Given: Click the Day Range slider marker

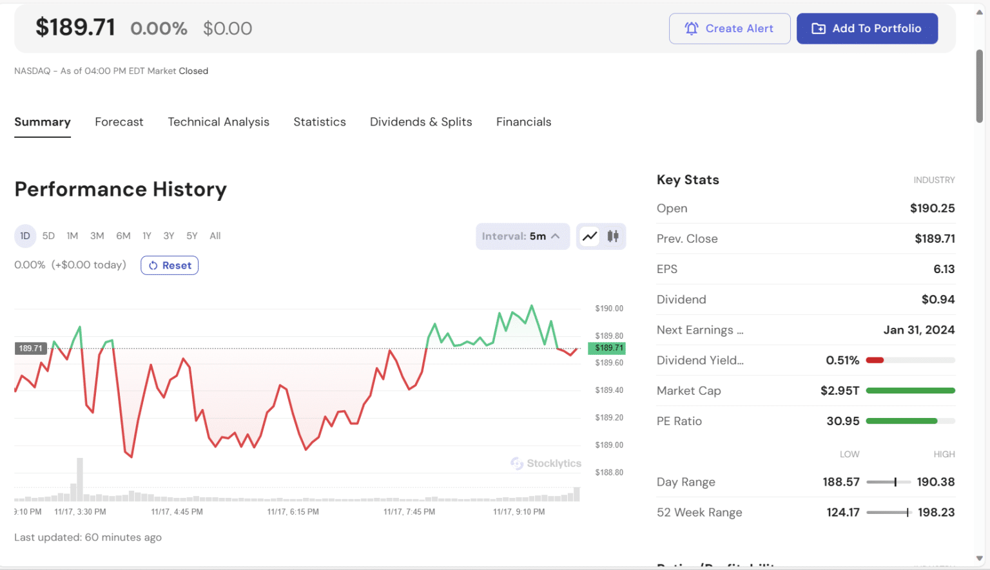Looking at the screenshot, I should point(895,481).
